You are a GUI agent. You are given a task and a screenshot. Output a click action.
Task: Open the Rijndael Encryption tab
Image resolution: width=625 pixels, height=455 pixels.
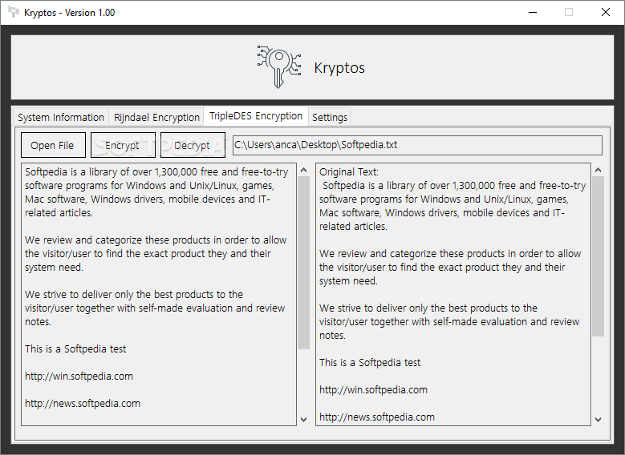pos(156,118)
